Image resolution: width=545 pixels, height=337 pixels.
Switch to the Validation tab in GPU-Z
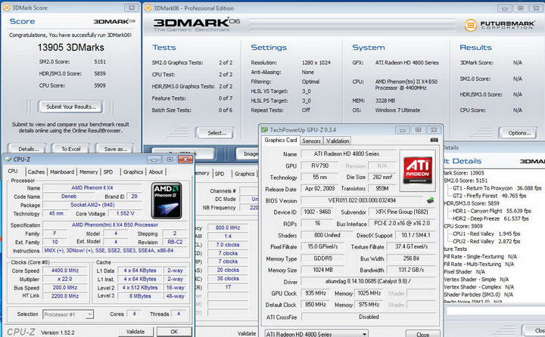coord(338,141)
